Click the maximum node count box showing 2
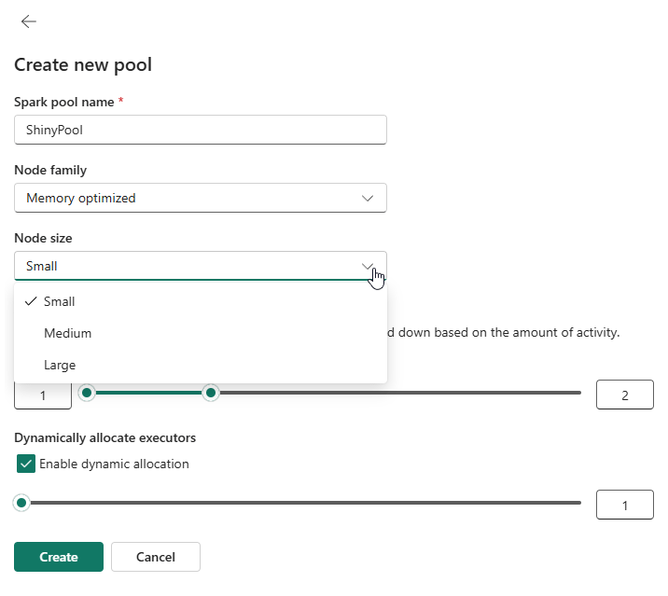Viewport: 668px width, 596px height. click(x=624, y=395)
